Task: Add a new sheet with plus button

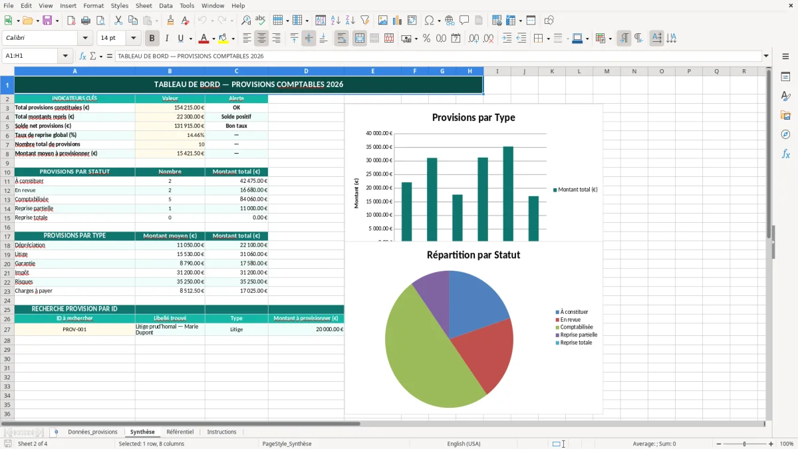Action: (x=56, y=432)
